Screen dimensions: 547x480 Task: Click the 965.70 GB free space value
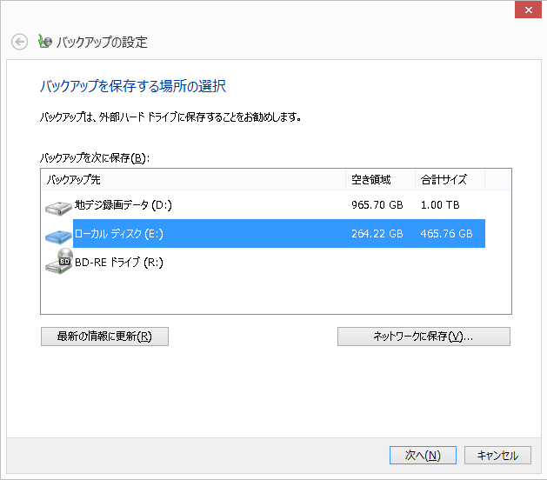(377, 205)
